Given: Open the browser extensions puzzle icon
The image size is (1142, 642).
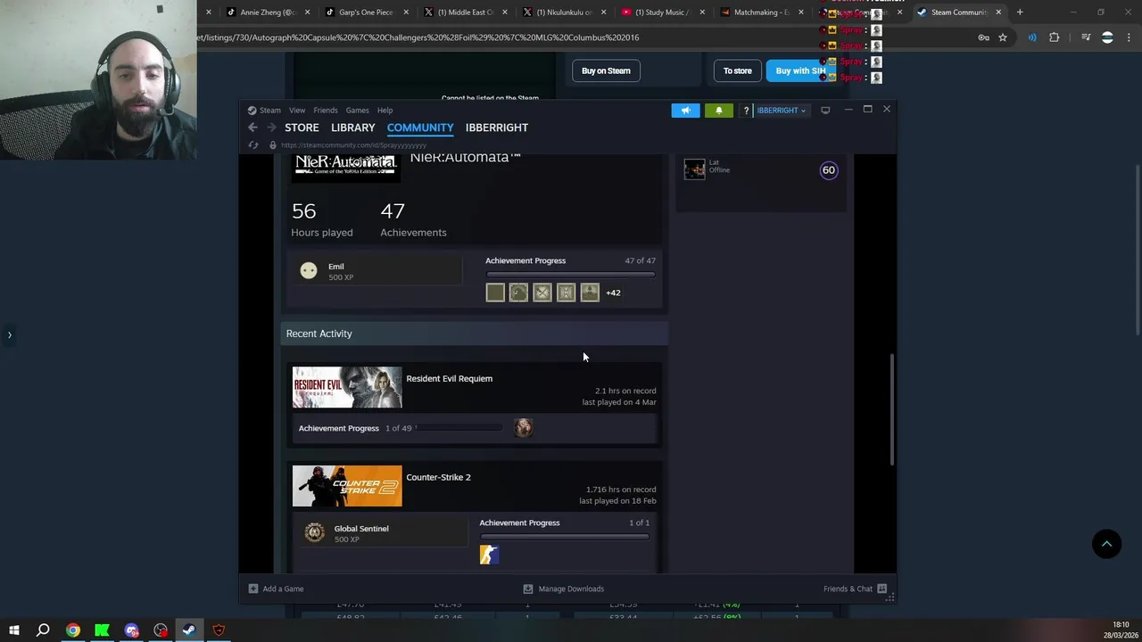Looking at the screenshot, I should coord(1055,37).
